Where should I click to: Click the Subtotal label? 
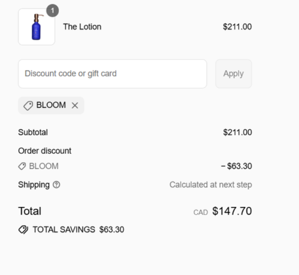click(33, 133)
